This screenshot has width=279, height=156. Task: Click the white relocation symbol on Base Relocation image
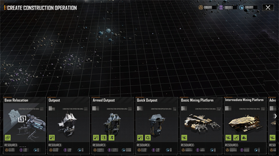pos(22,119)
